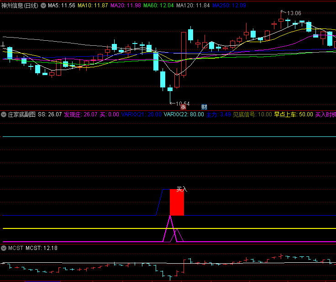Click the 早点上车: 50.00 value
This screenshot has height=282, width=336.
(294, 114)
